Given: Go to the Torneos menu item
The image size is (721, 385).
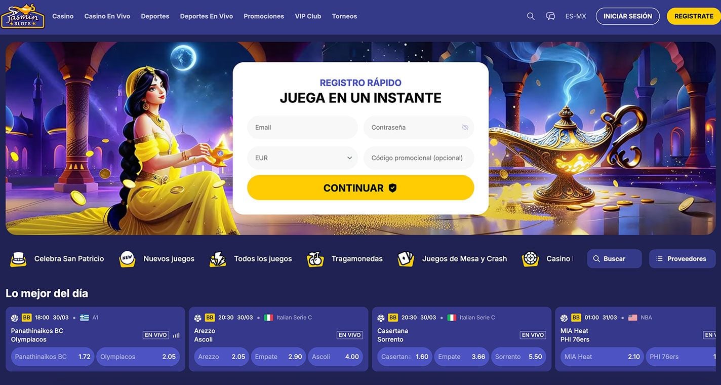Looking at the screenshot, I should click(x=344, y=16).
